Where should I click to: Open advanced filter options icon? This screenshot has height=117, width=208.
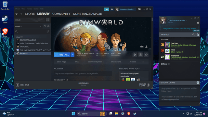(x=48, y=32)
